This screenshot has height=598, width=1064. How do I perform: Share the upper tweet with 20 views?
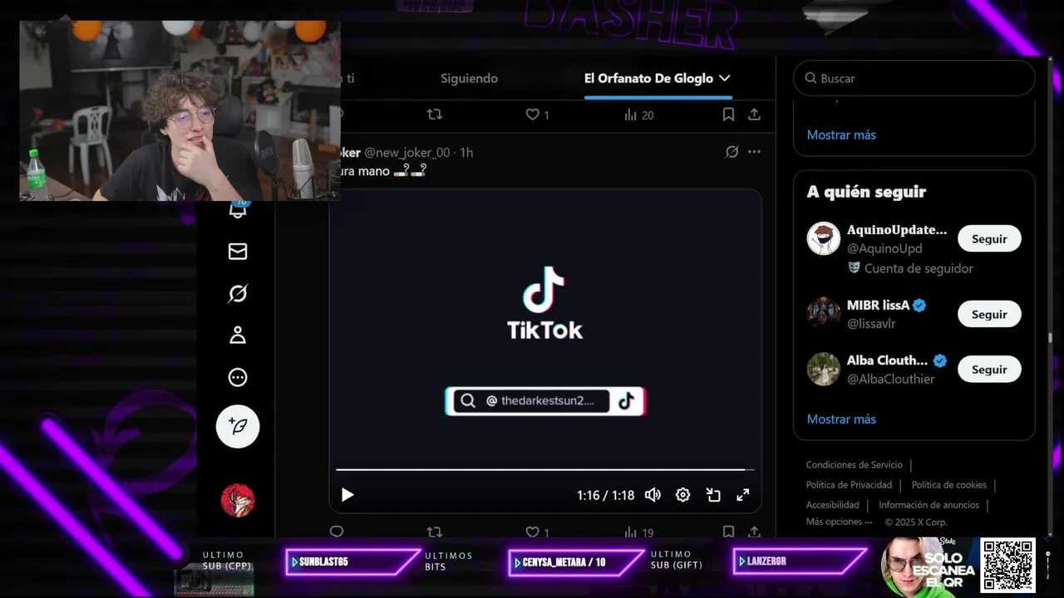754,115
